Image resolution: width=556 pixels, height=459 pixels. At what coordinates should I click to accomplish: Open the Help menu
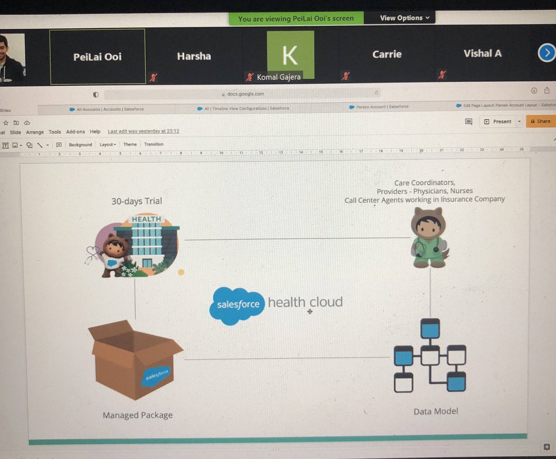click(x=95, y=132)
